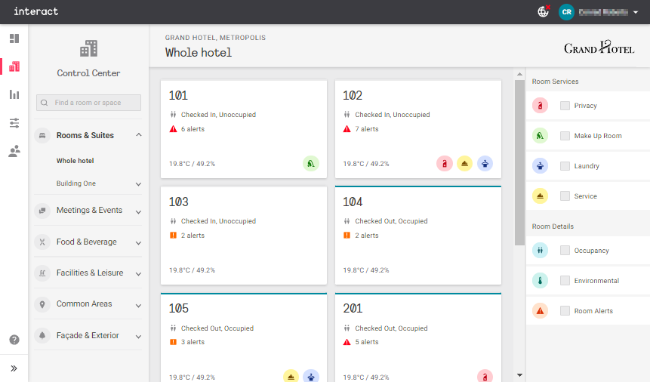Screen dimensions: 650x382
Task: Open the user account dropdown arrow
Action: point(636,12)
